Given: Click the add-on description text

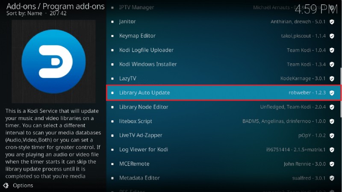Looking at the screenshot, I should [x=53, y=144].
